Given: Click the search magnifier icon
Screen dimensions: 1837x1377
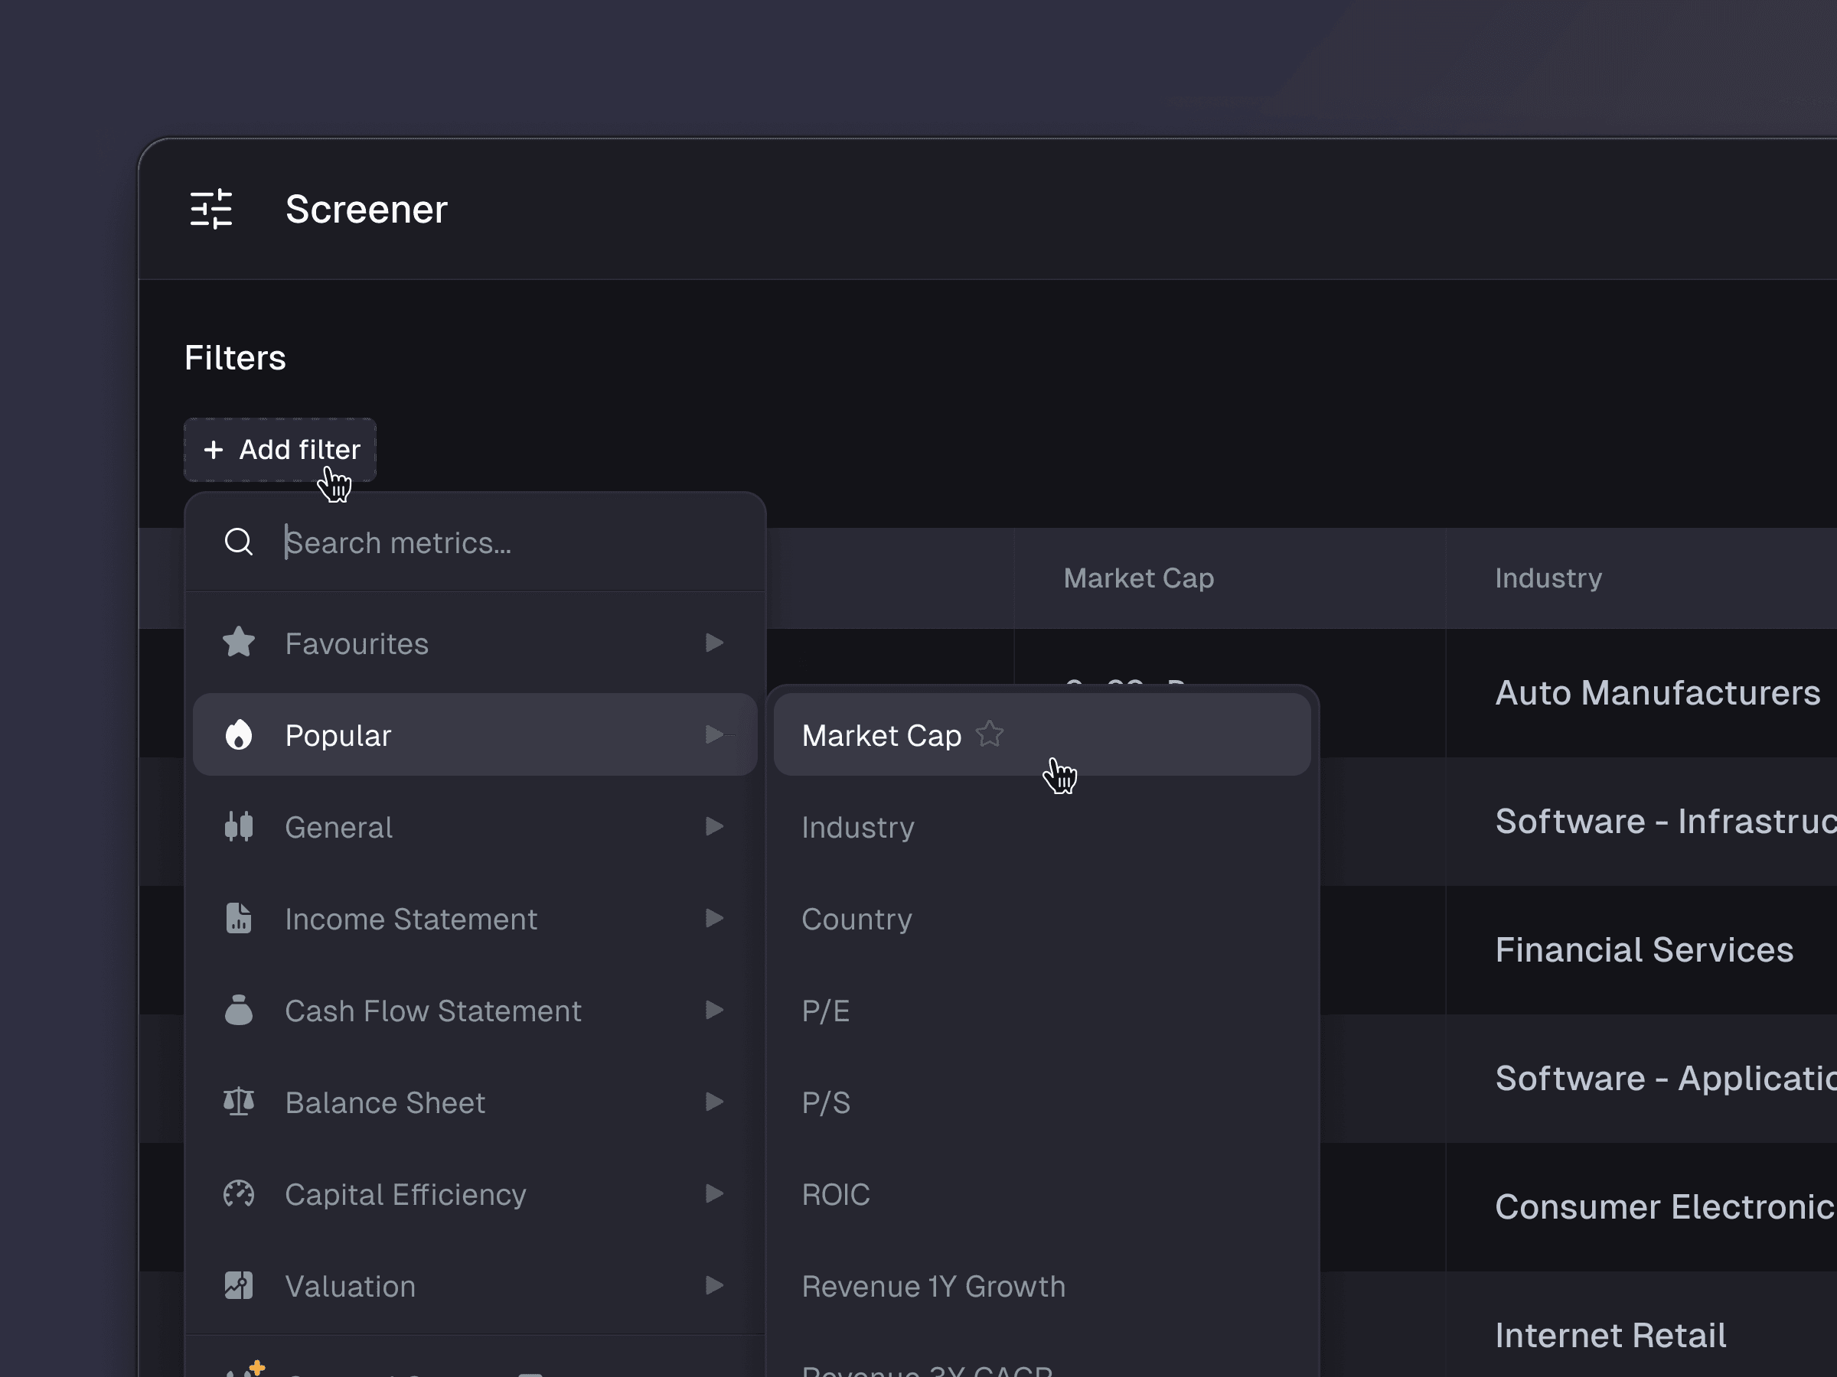Looking at the screenshot, I should point(238,542).
